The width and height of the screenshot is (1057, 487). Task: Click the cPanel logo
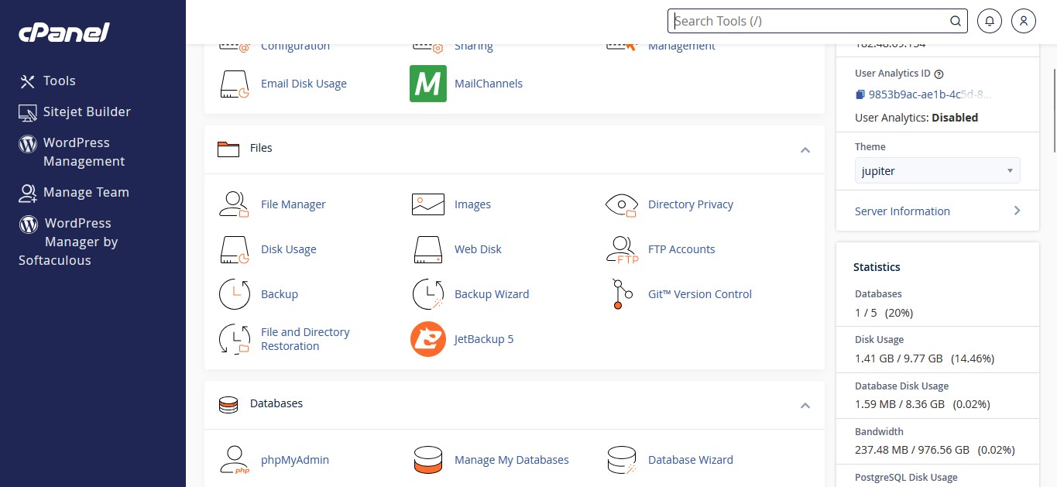click(63, 33)
